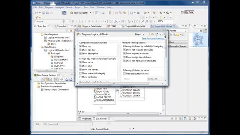Open the font name Tahoma combo box

[49, 21]
